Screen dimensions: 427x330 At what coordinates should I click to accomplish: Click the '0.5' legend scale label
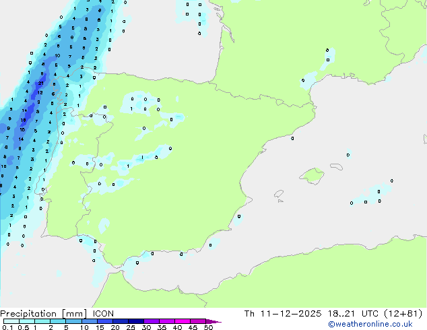click(x=24, y=327)
